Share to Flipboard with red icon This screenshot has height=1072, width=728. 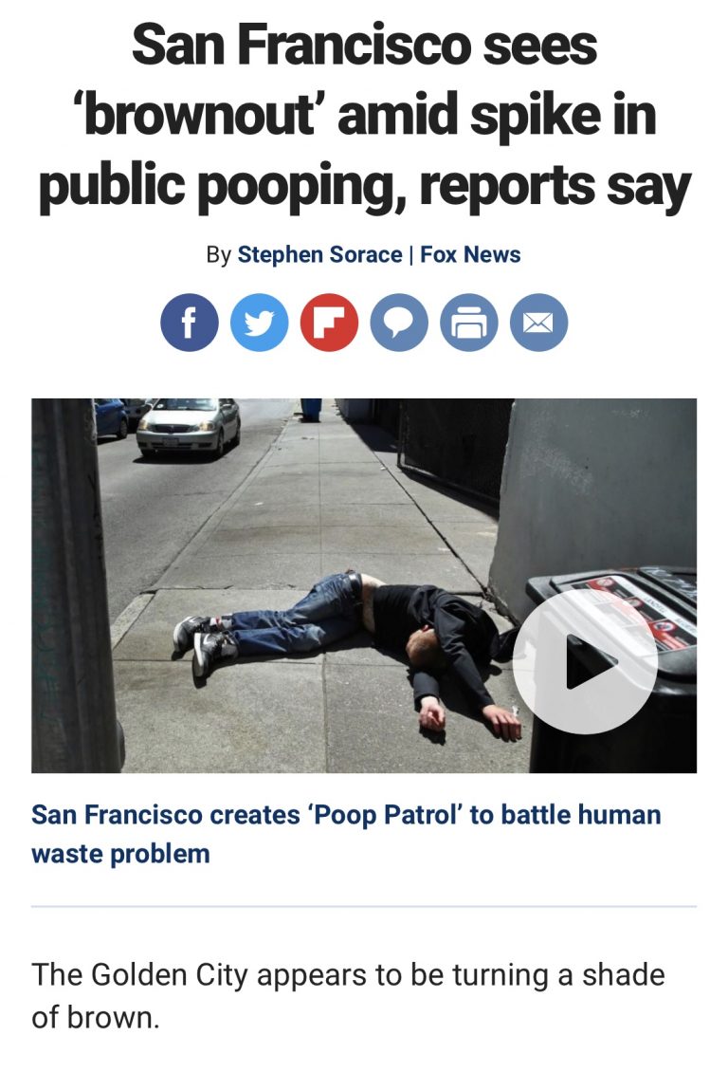(x=329, y=323)
